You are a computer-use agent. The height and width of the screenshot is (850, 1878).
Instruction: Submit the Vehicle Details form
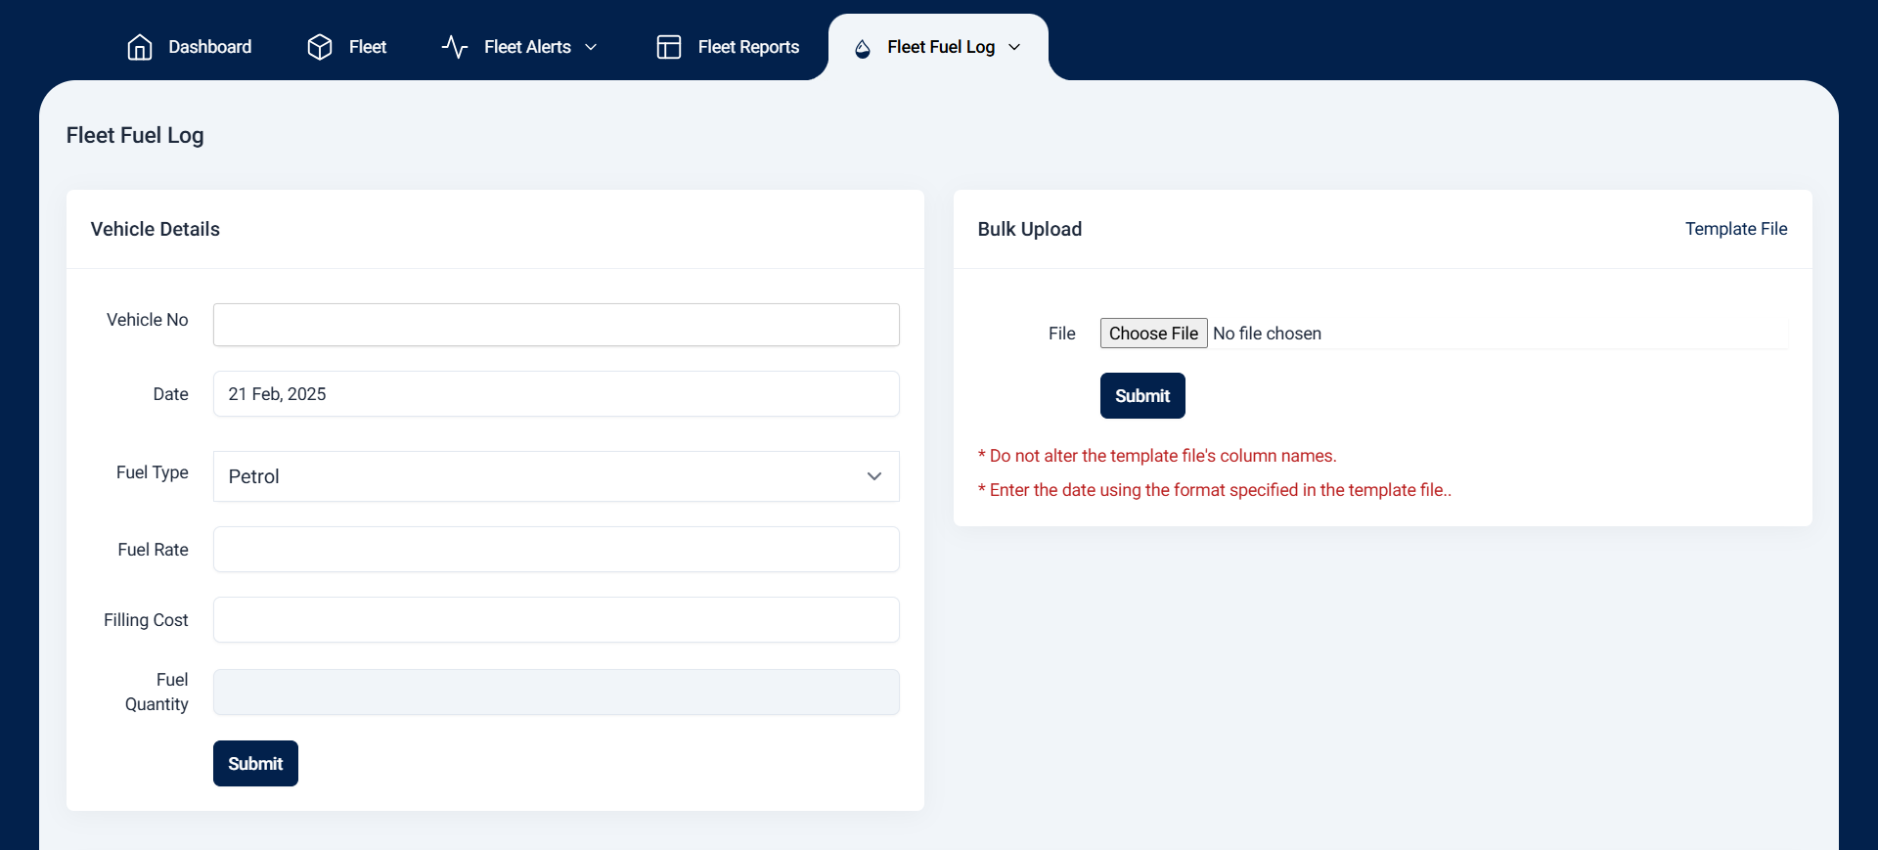(255, 763)
